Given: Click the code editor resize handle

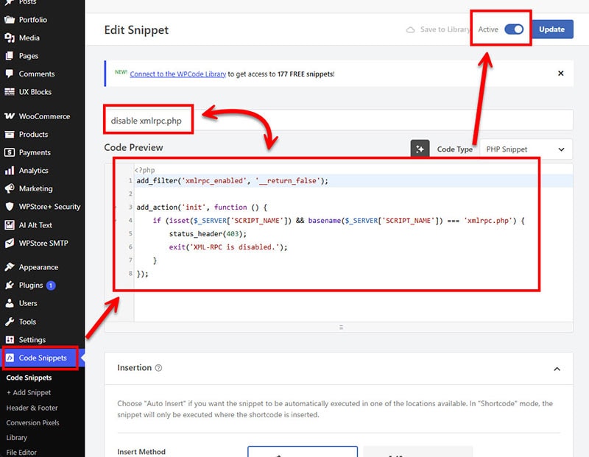Looking at the screenshot, I should click(341, 327).
